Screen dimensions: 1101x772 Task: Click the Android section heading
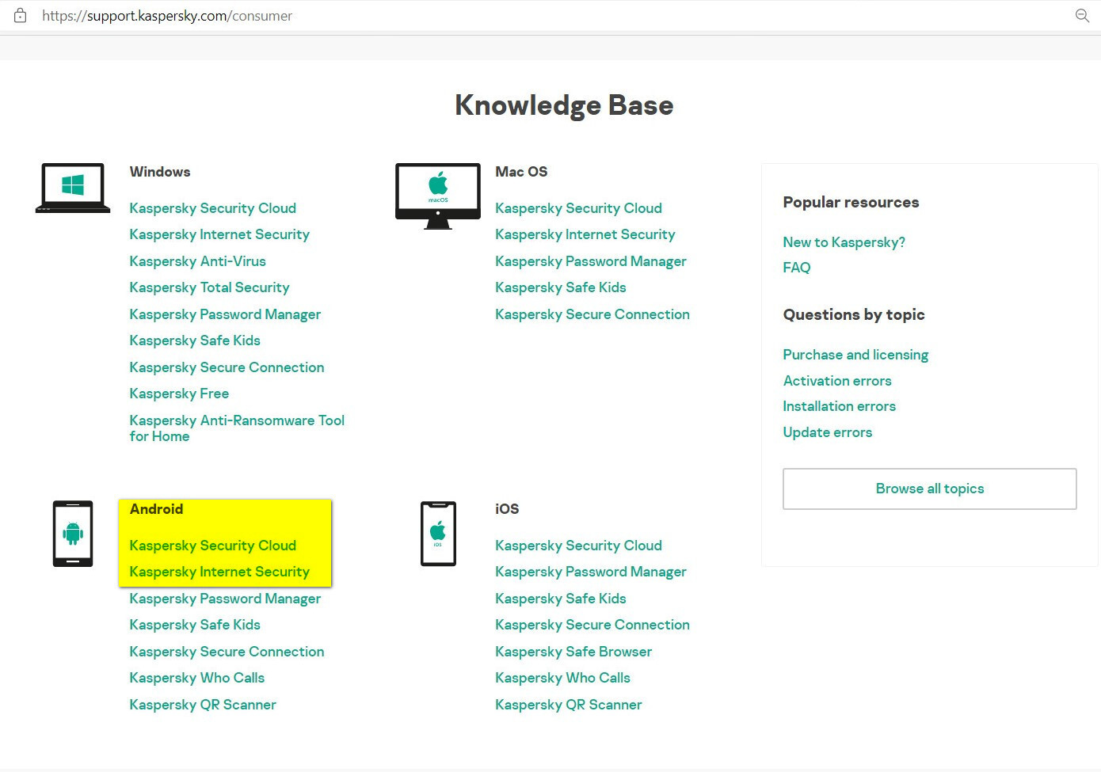[157, 509]
